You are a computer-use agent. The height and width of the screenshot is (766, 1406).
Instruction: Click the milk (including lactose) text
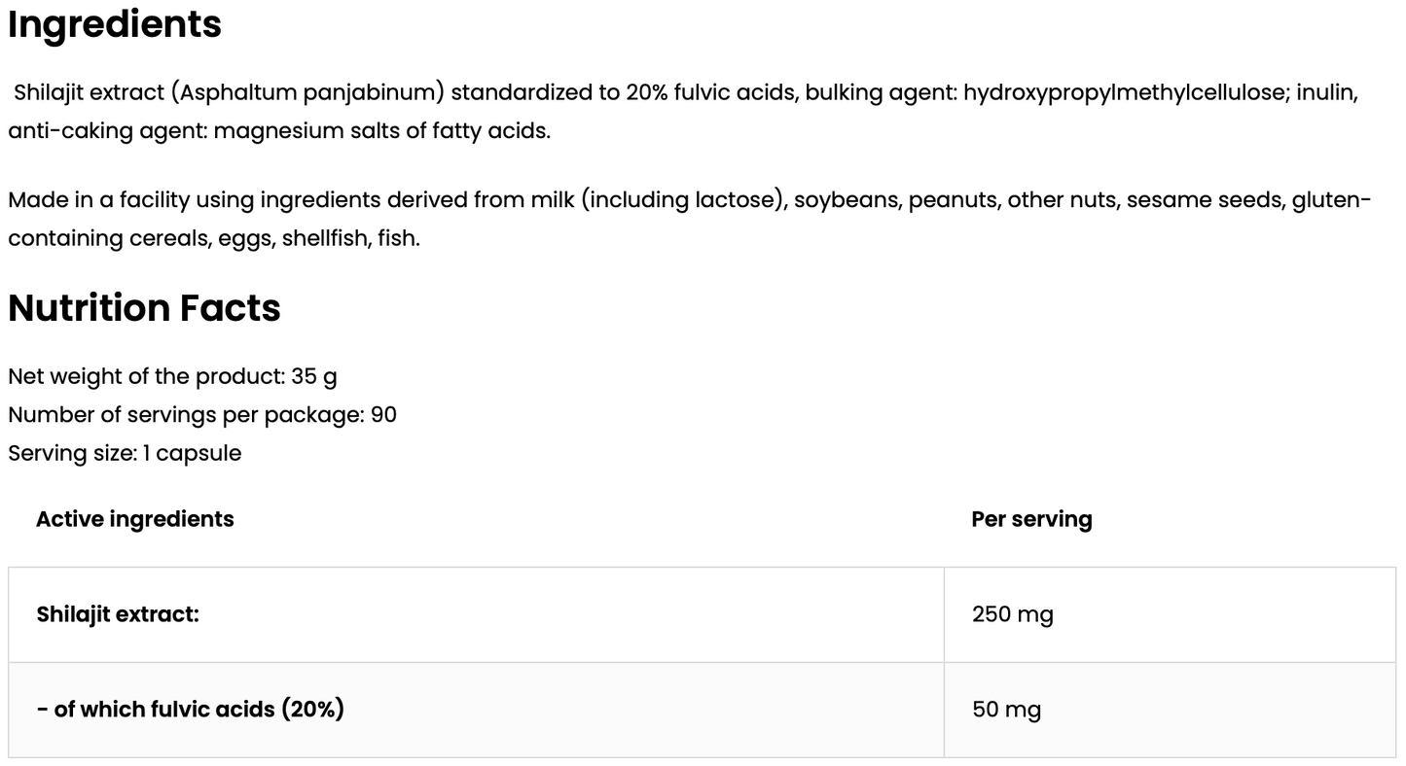[658, 200]
